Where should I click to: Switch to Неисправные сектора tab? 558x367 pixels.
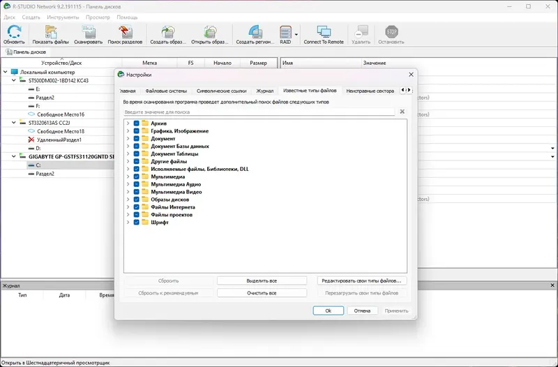point(370,91)
